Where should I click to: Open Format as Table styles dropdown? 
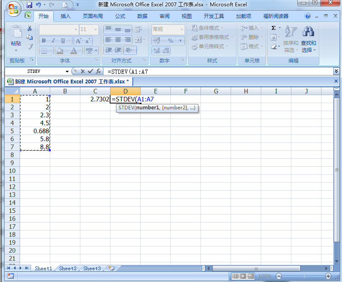[212, 37]
